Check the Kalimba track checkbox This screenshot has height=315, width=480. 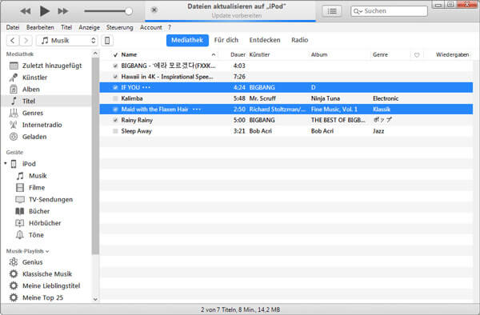(115, 98)
